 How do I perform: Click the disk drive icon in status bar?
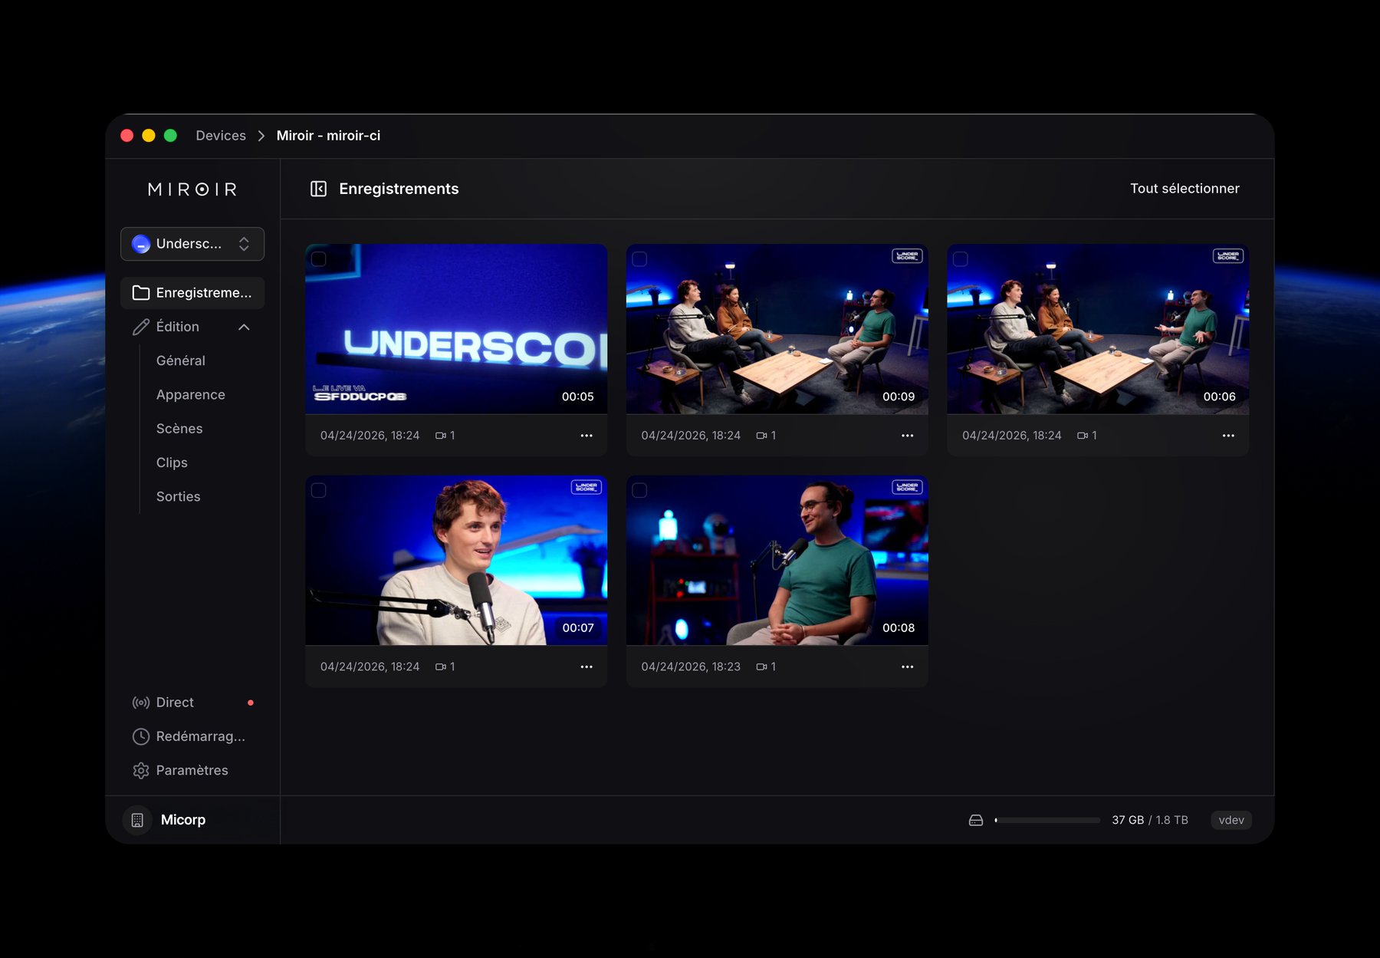(x=975, y=819)
